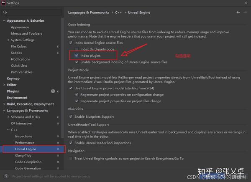Toggle Enable Blueprints Support
This screenshot has width=251, height=182.
[x=71, y=116]
